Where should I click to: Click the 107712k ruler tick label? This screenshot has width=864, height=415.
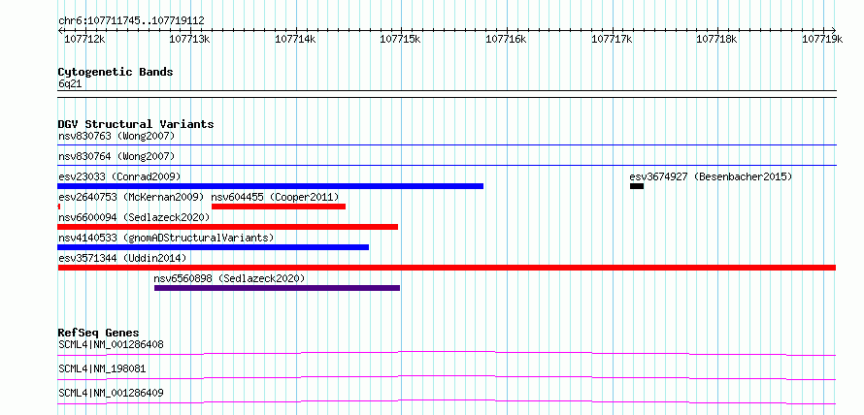(x=84, y=39)
